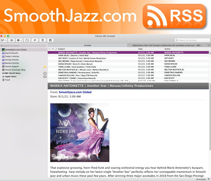Click the yellow warning icon beside Vienna Support
Screen dimensions: 211x181
(45, 66)
